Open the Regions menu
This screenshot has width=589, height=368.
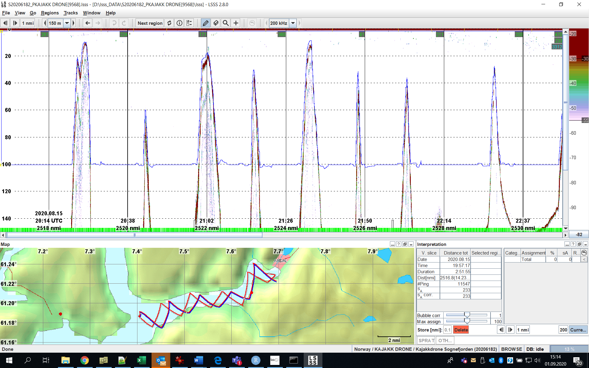pyautogui.click(x=50, y=13)
